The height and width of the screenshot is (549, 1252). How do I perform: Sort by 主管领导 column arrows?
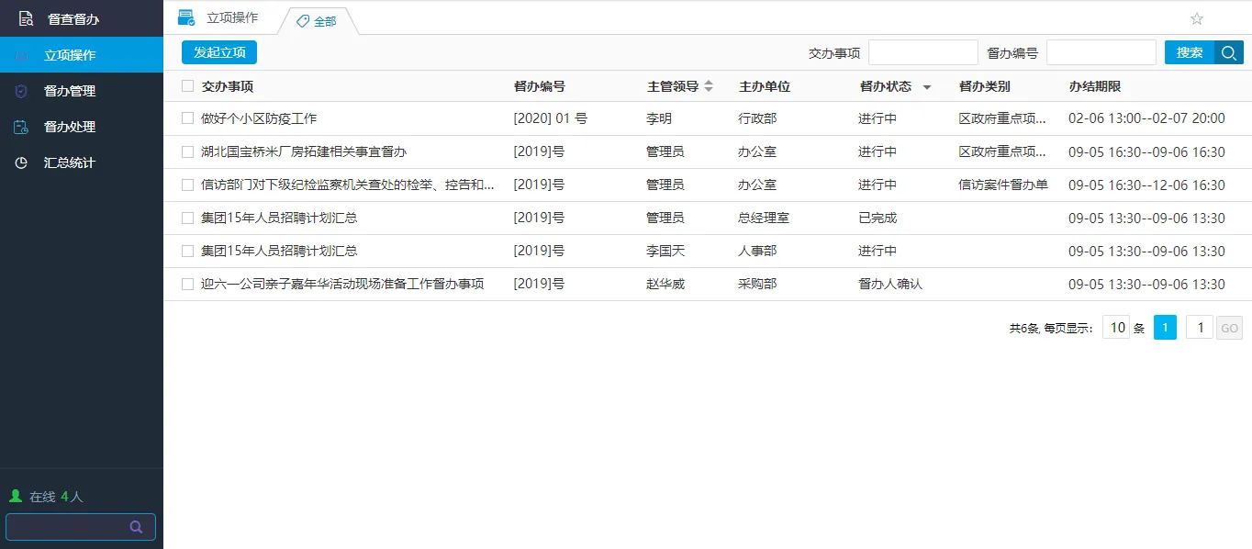click(x=709, y=86)
